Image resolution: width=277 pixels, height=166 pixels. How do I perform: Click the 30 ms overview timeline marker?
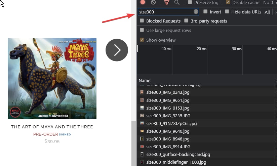(x=237, y=49)
